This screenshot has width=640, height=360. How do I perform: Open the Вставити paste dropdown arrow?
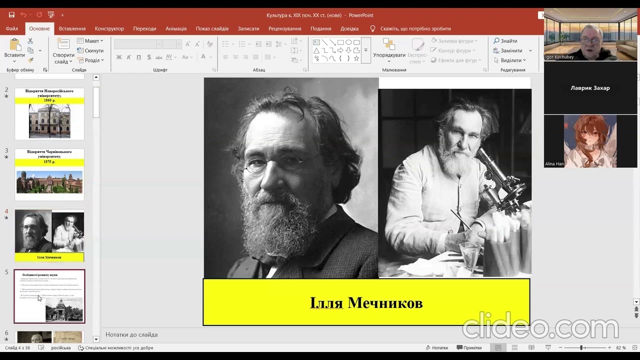click(x=14, y=61)
